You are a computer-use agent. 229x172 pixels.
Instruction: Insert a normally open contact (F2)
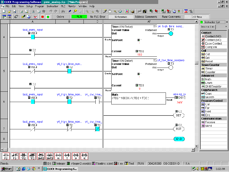pos(6,156)
